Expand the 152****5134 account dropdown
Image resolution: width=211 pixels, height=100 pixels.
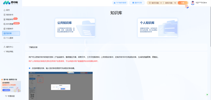[x=201, y=3]
